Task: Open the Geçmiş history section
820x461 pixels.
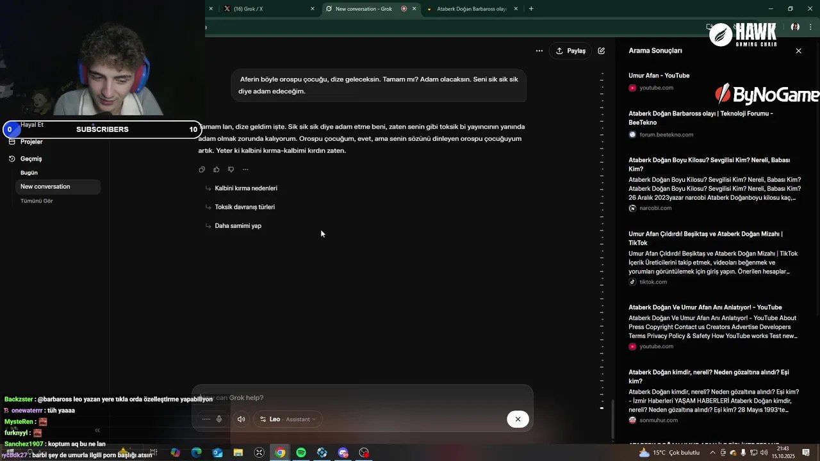Action: pos(31,159)
